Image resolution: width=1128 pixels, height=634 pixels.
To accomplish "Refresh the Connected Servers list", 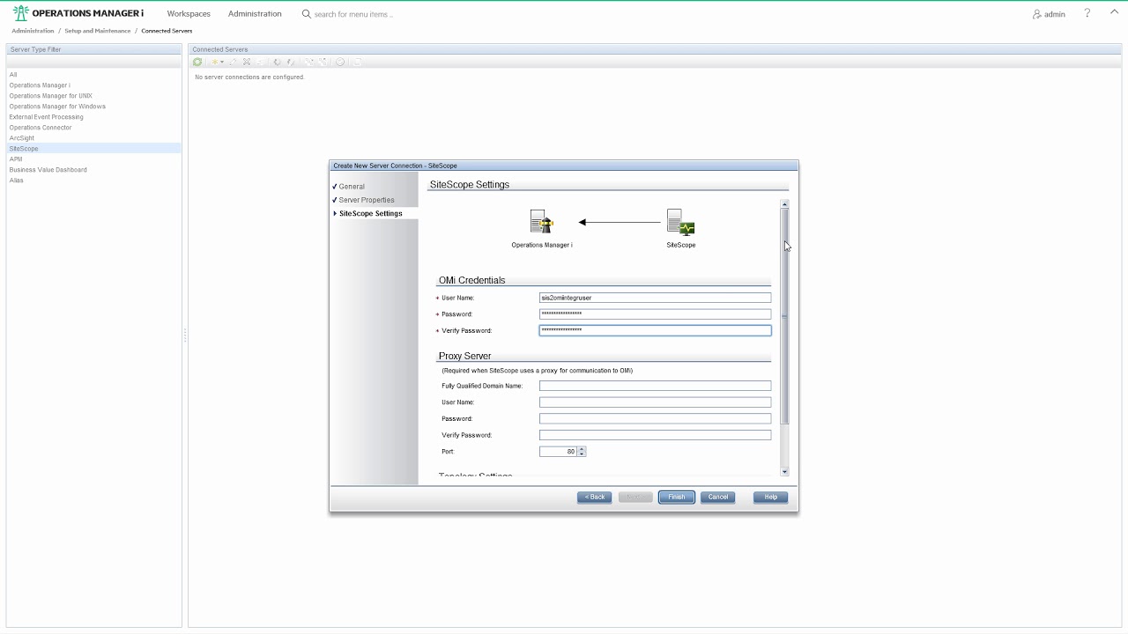I will pos(197,62).
